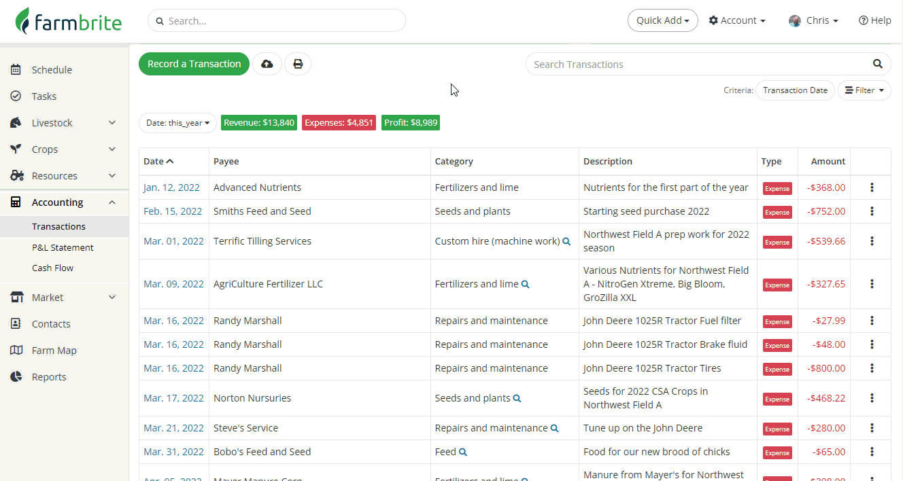Open the Jan. 12, 2022 transaction link
The height and width of the screenshot is (481, 903).
coord(171,188)
